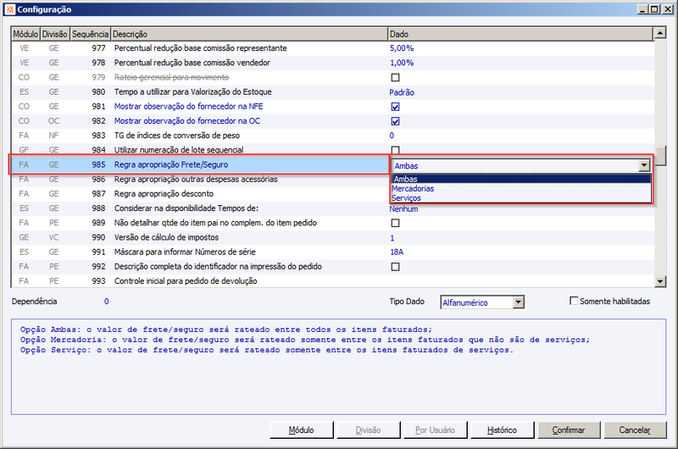Open the Ambas combo box arrow
Image resolution: width=678 pixels, height=449 pixels.
tap(644, 165)
